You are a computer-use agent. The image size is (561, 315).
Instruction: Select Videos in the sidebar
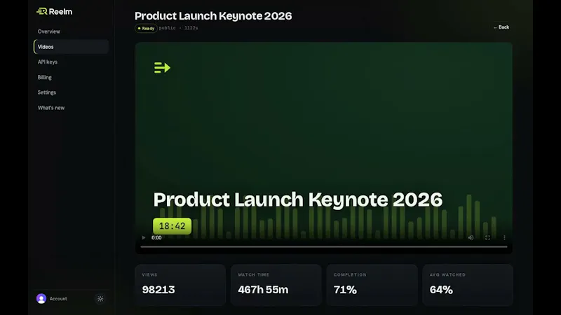(x=71, y=47)
